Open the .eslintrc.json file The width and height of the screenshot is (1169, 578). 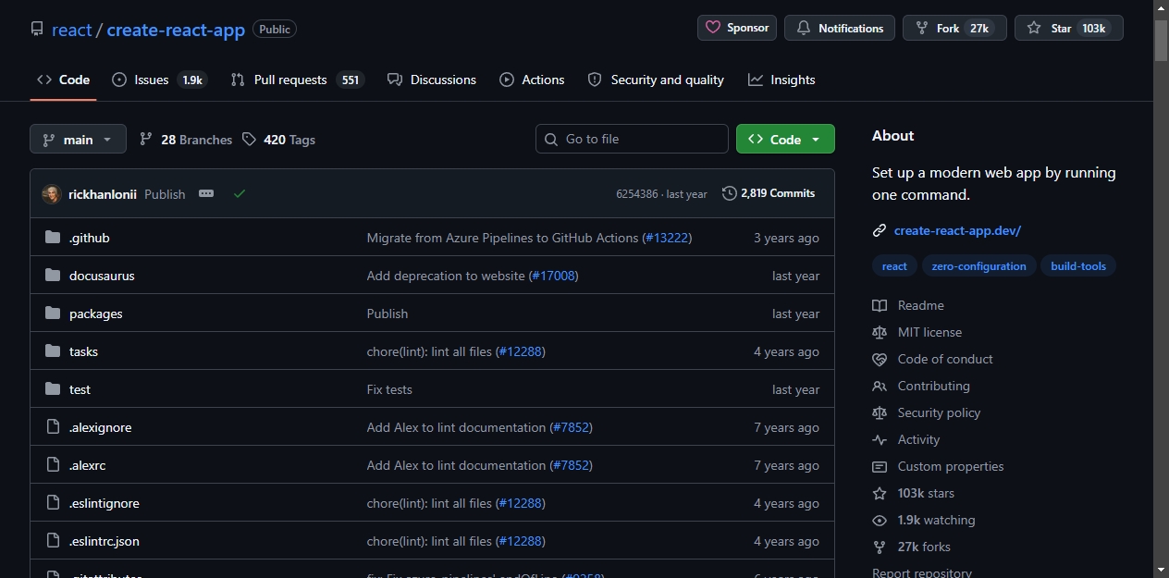click(105, 541)
